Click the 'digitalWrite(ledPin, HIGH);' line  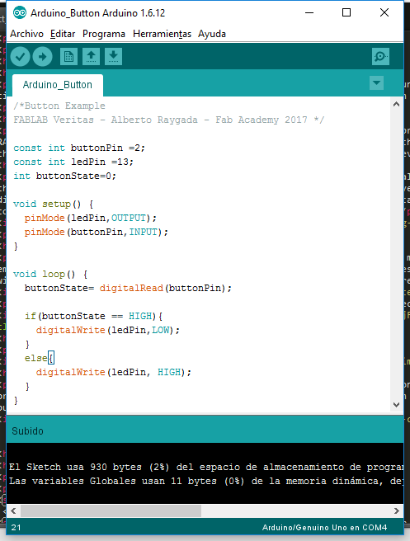[114, 372]
